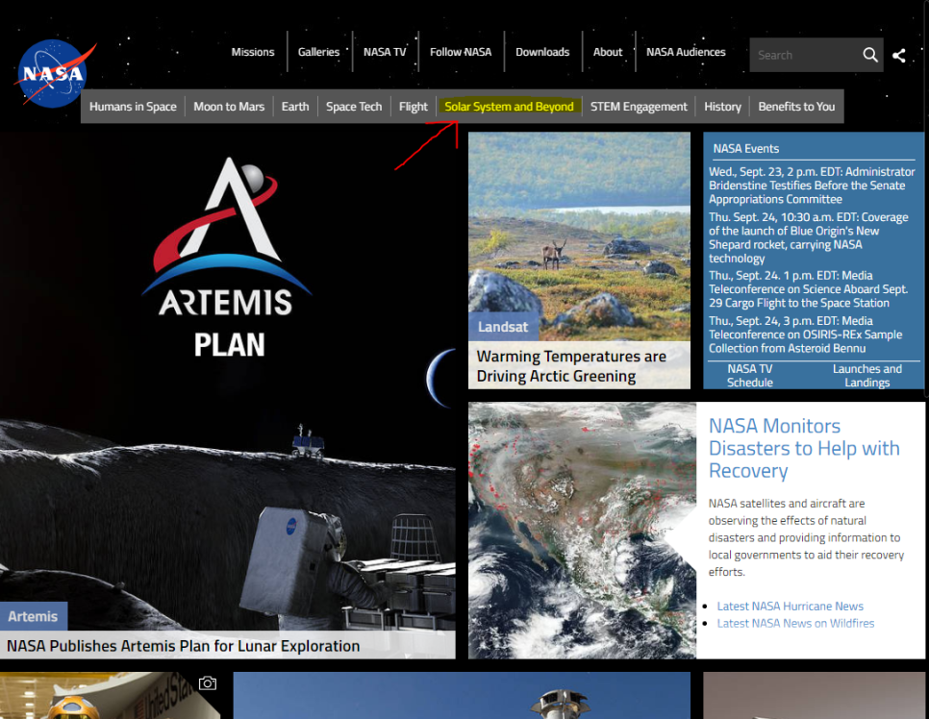Open Latest NASA News on Wildfires

[795, 623]
